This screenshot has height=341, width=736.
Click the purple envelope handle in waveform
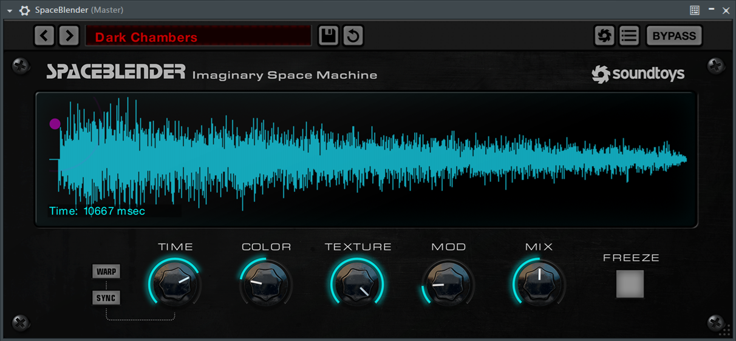(x=55, y=124)
